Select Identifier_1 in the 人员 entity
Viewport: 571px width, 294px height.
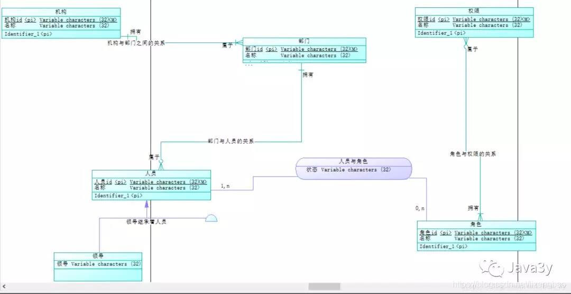coord(118,196)
